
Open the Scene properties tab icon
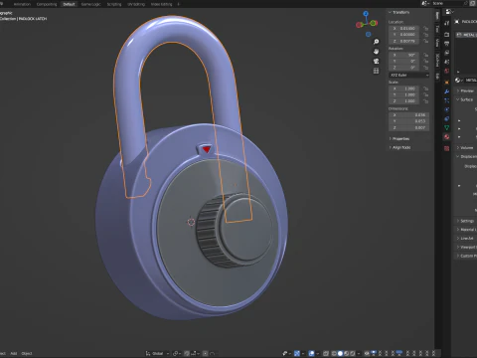[447, 62]
